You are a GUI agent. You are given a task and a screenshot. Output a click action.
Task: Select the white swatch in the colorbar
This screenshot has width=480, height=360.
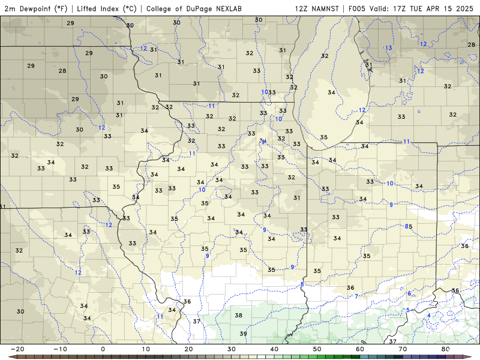click(262, 357)
